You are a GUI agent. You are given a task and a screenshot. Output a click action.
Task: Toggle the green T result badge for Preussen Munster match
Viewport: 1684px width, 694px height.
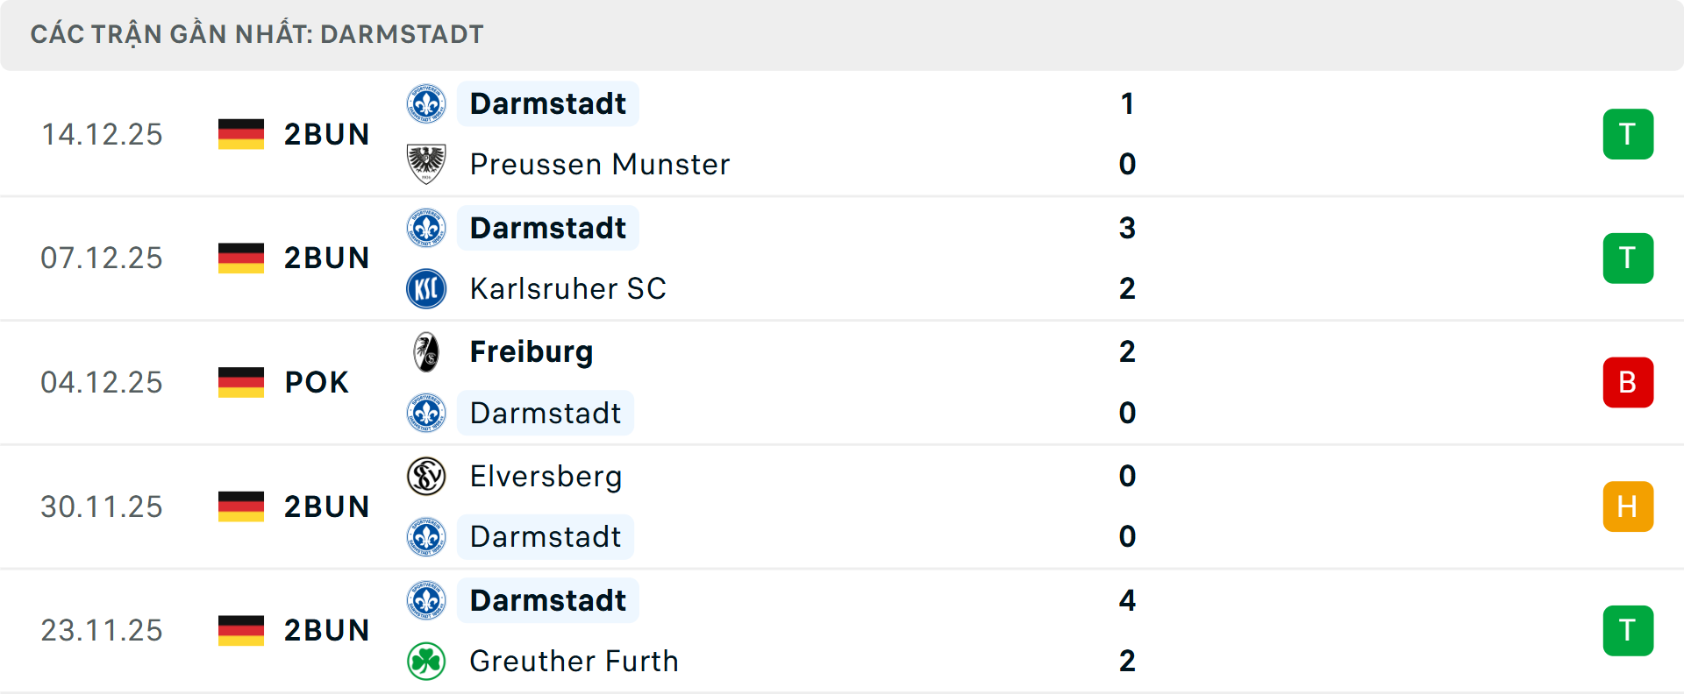pyautogui.click(x=1628, y=134)
